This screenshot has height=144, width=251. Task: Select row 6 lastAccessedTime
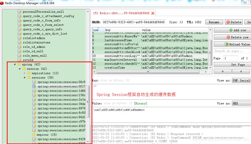pos(150,40)
